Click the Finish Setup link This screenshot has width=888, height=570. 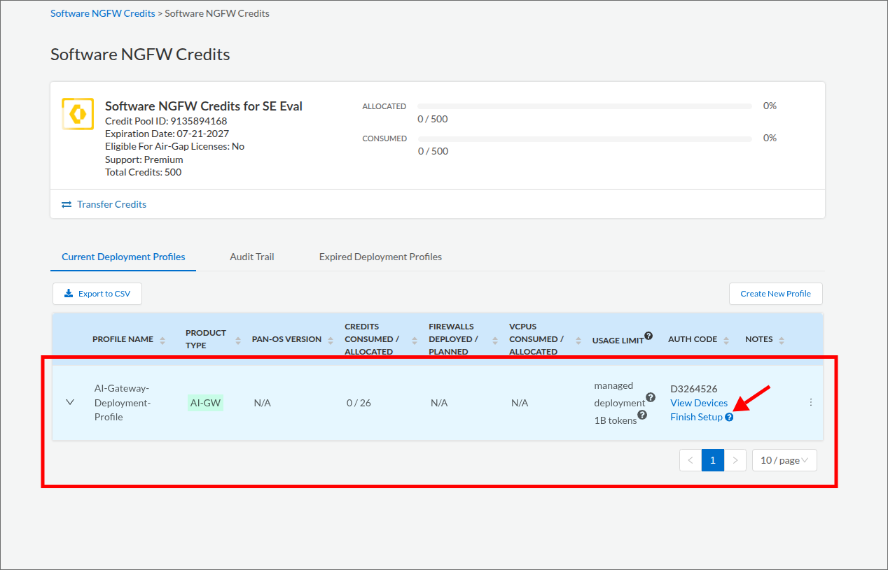tap(696, 417)
